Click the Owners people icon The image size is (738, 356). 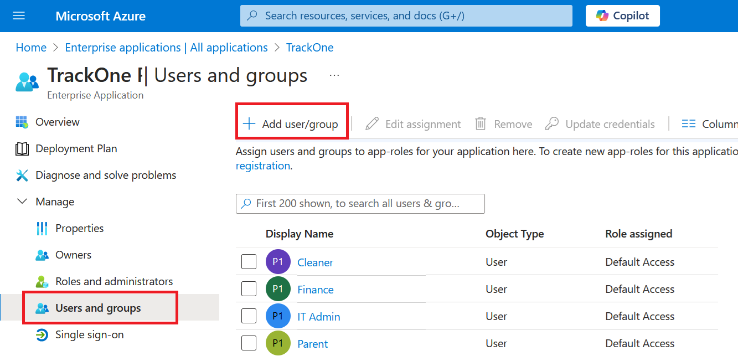[42, 255]
